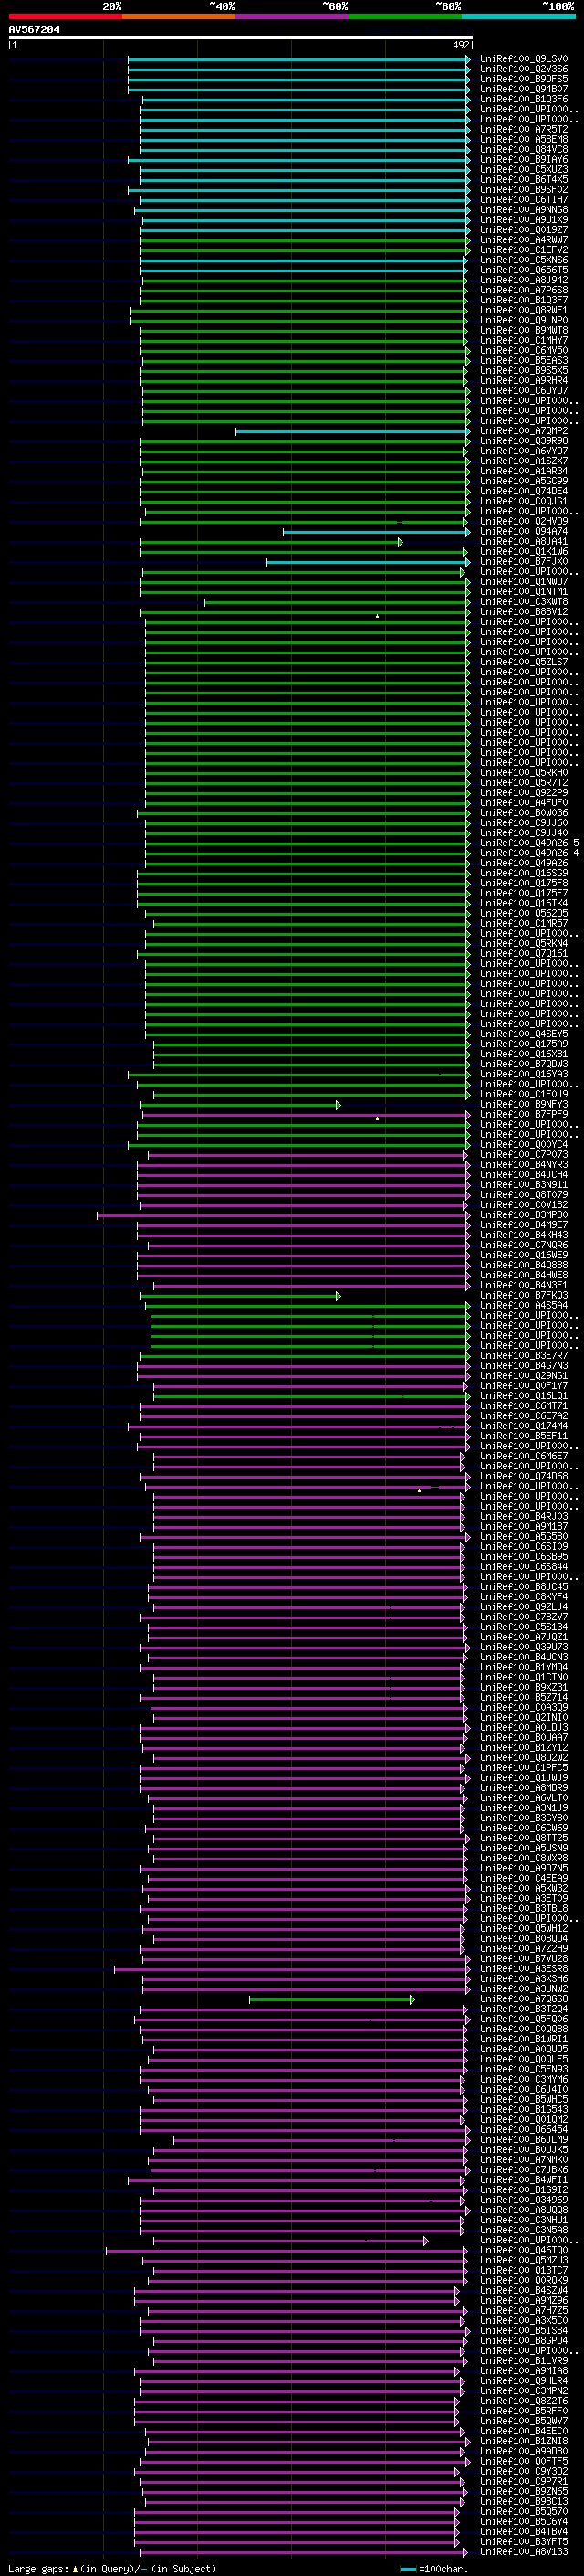Select hit label UniRef100_Q29NG1
The height and width of the screenshot is (2576, 584).
(524, 1376)
